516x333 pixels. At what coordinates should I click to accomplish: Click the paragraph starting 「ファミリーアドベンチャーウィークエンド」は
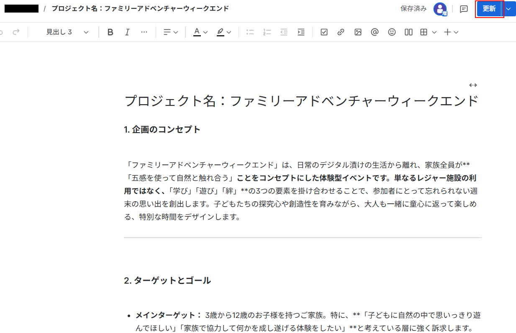[x=301, y=191]
